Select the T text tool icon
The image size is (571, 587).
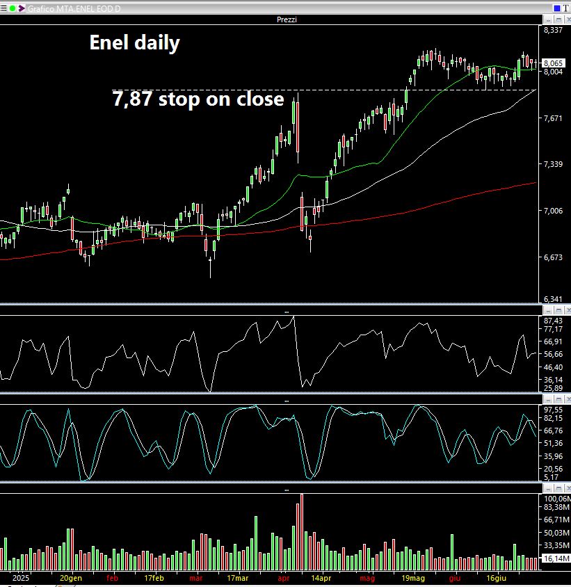pos(565,8)
